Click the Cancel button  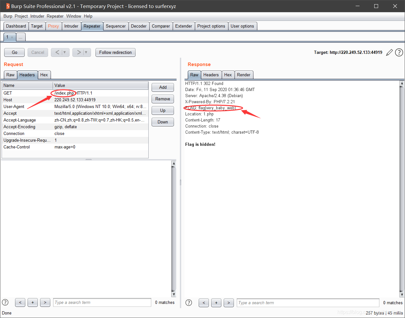point(38,52)
